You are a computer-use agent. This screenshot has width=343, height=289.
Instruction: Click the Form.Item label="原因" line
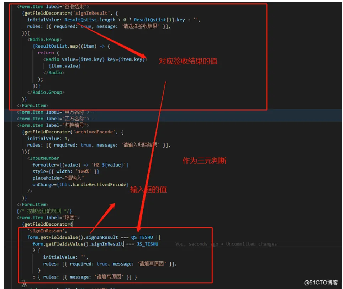(x=48, y=218)
